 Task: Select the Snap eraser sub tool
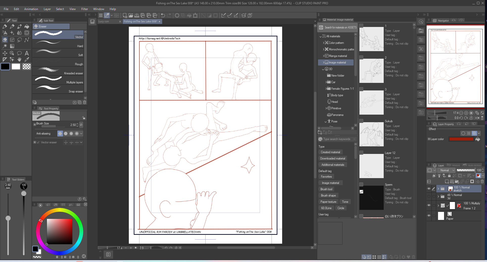(x=59, y=89)
